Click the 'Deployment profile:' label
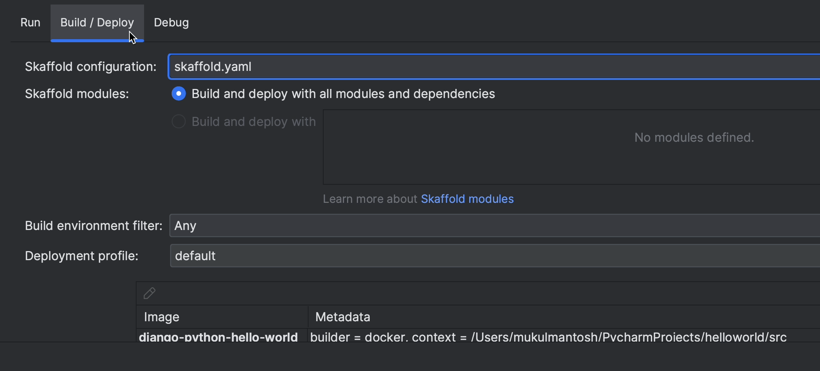Image resolution: width=820 pixels, height=371 pixels. pos(81,256)
